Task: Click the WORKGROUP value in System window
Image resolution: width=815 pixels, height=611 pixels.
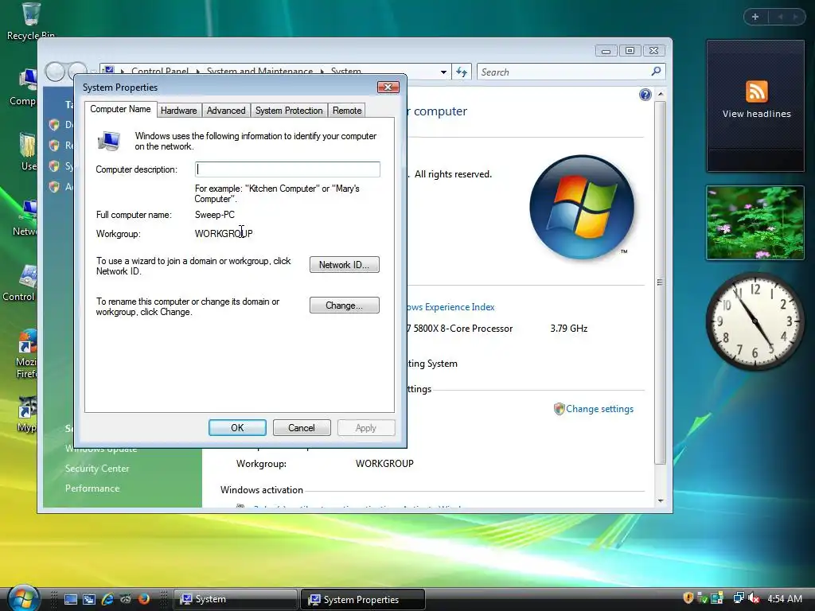Action: 384,464
